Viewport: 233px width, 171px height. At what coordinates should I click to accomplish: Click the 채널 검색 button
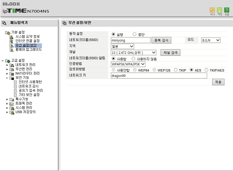pos(170,53)
